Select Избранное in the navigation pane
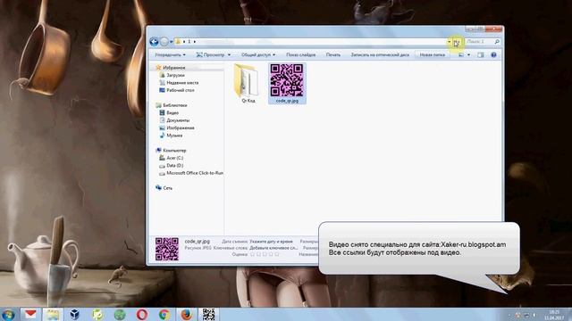 click(174, 68)
